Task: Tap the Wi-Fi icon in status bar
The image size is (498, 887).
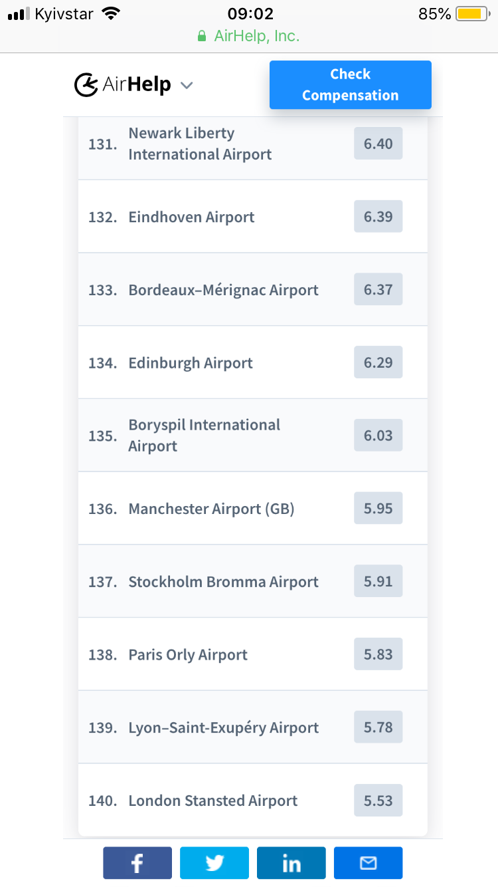Action: [112, 14]
